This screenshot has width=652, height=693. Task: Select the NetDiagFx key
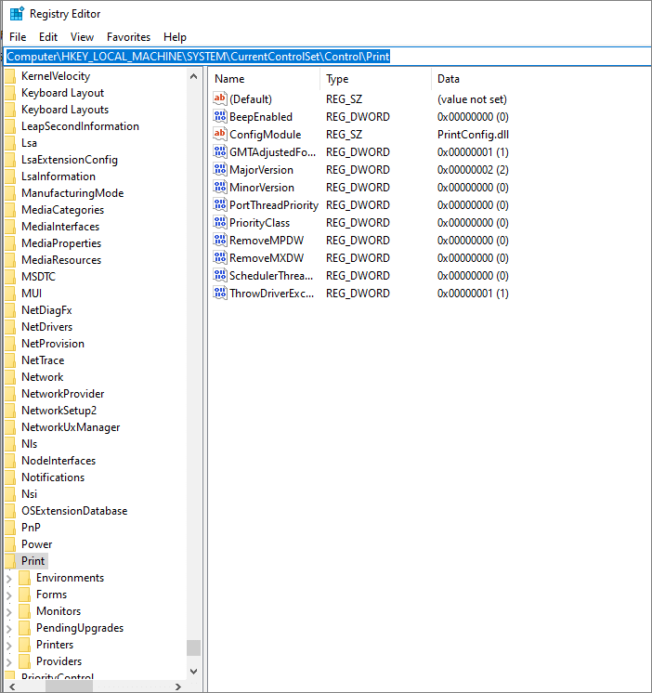coord(46,310)
